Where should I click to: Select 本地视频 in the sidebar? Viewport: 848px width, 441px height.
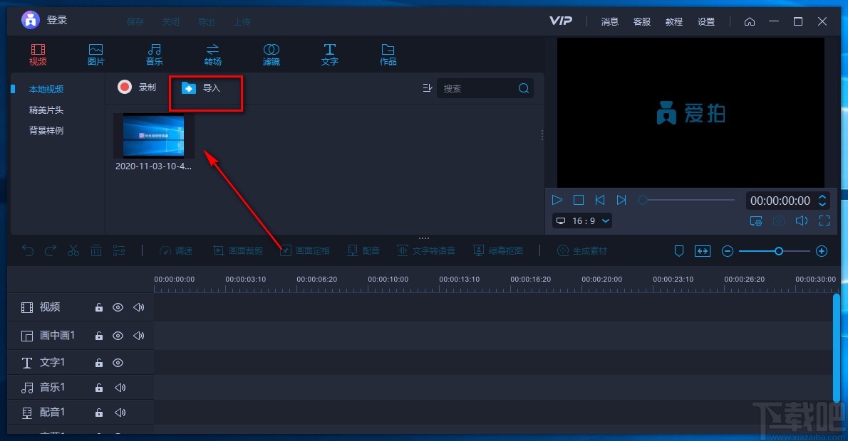46,89
